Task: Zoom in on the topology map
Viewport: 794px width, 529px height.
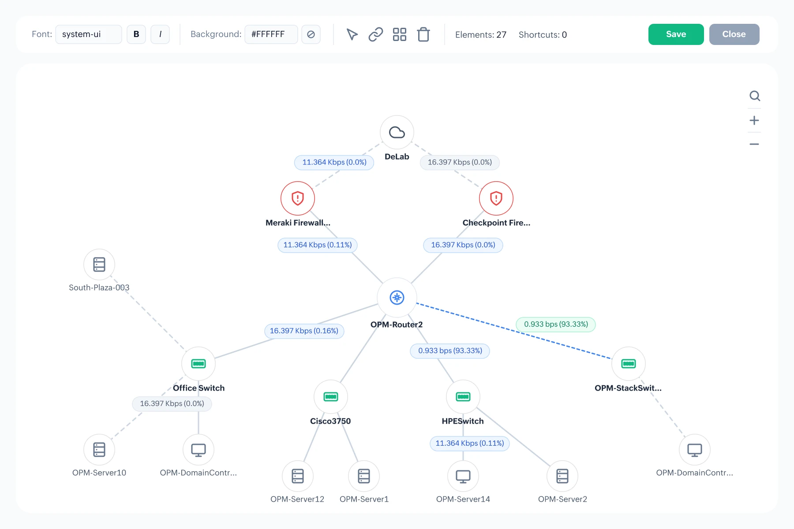Action: [754, 120]
